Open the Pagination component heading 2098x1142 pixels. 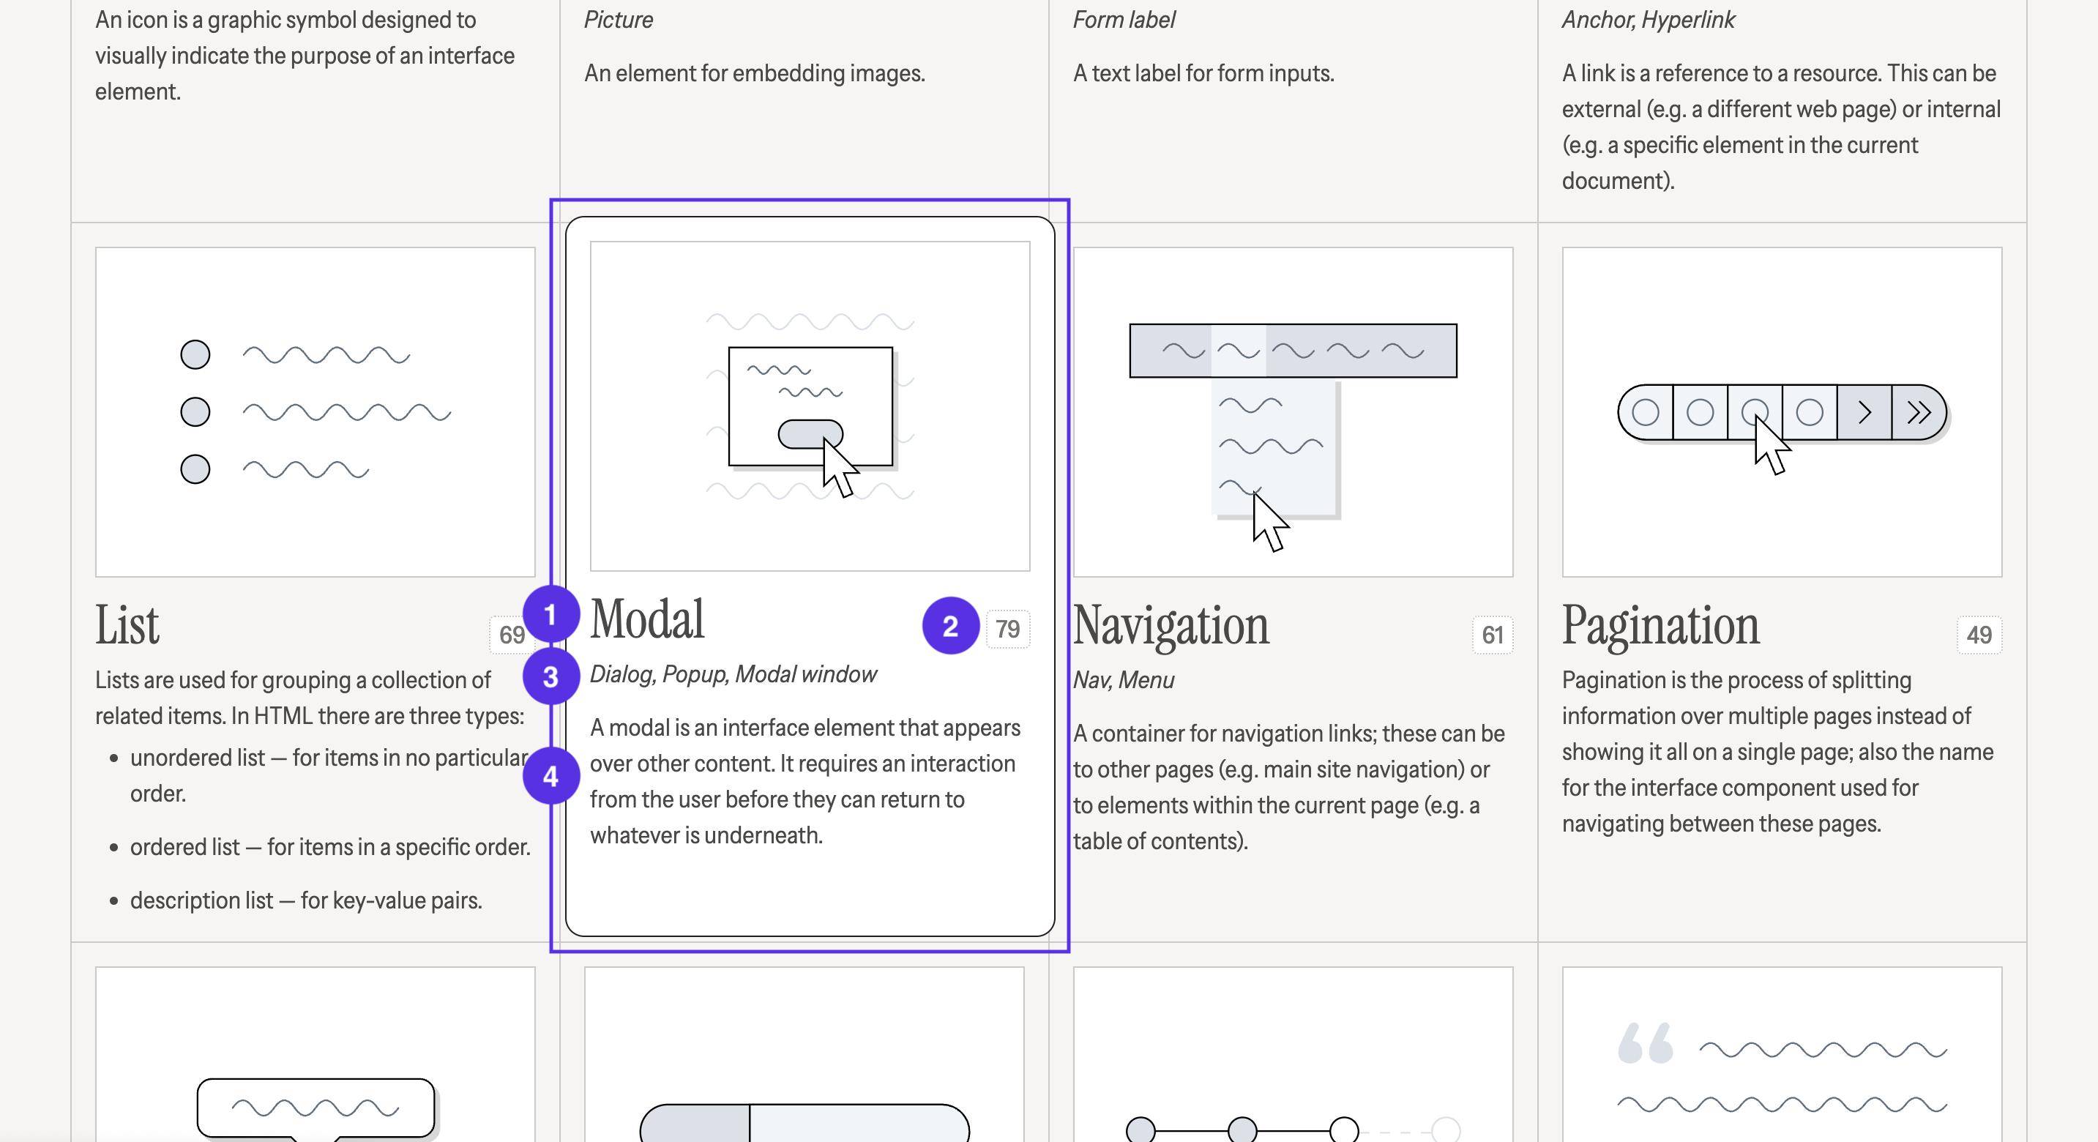pyautogui.click(x=1661, y=626)
